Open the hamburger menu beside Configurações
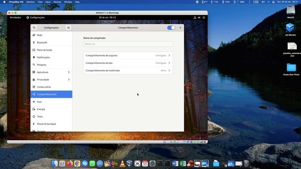Image resolution: width=301 pixels, height=169 pixels. coord(68,28)
